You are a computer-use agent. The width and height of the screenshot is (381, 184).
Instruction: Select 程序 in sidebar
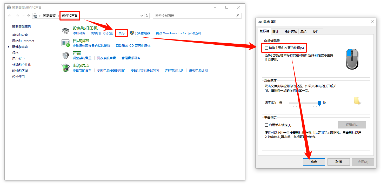(15, 53)
